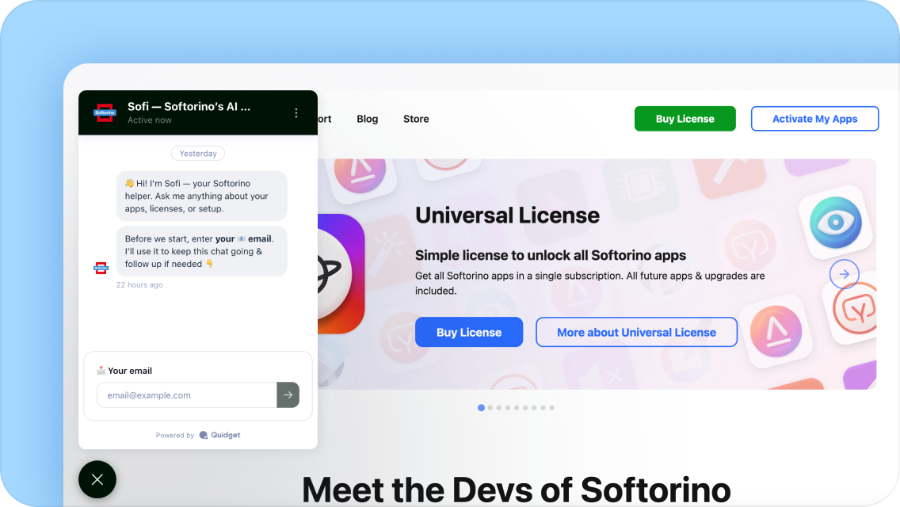Image resolution: width=900 pixels, height=507 pixels.
Task: Click the green Buy License button
Action: tap(685, 119)
